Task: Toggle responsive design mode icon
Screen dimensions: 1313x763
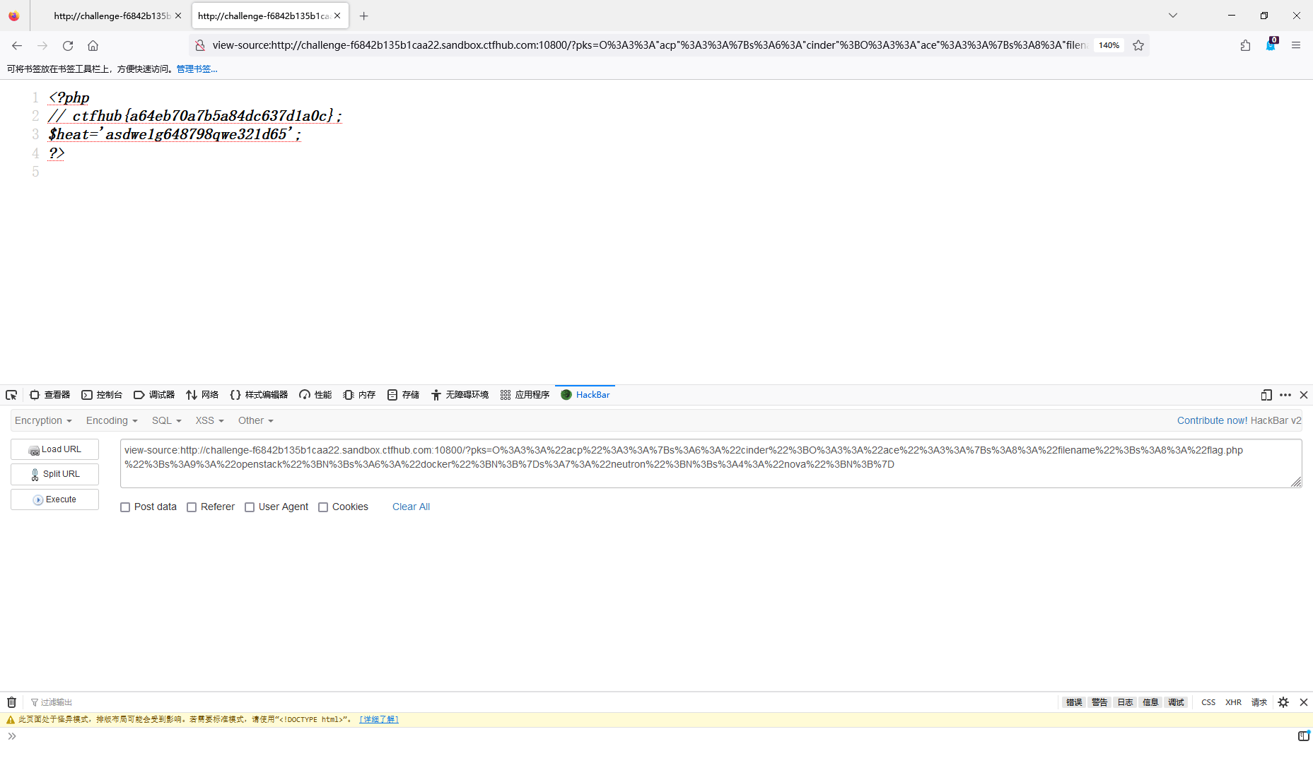Action: coord(1266,395)
